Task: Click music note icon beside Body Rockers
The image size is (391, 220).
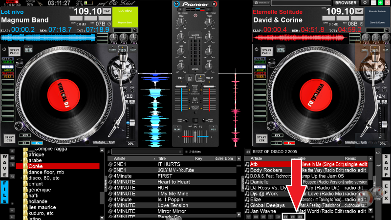Action: (x=247, y=170)
